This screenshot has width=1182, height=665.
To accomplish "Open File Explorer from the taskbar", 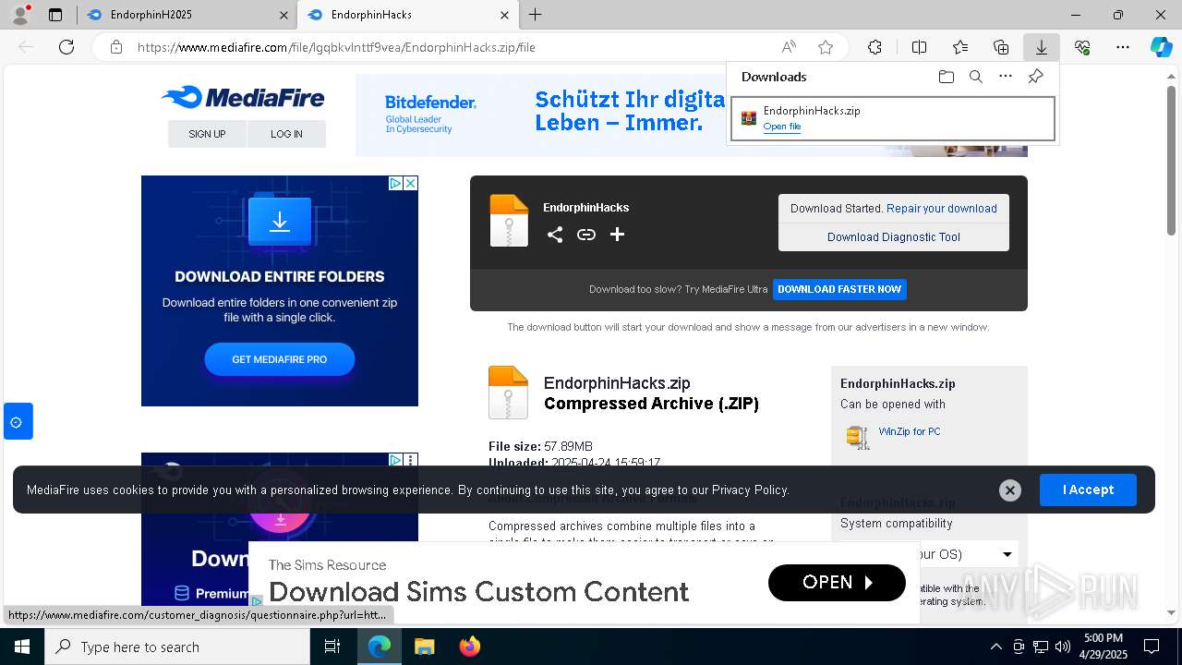I will click(424, 647).
